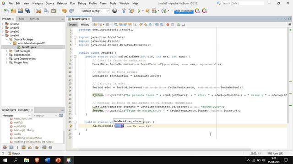Screen dimensions: 293x164
Task: Click the Copy toolbar icon
Action: [46, 11]
